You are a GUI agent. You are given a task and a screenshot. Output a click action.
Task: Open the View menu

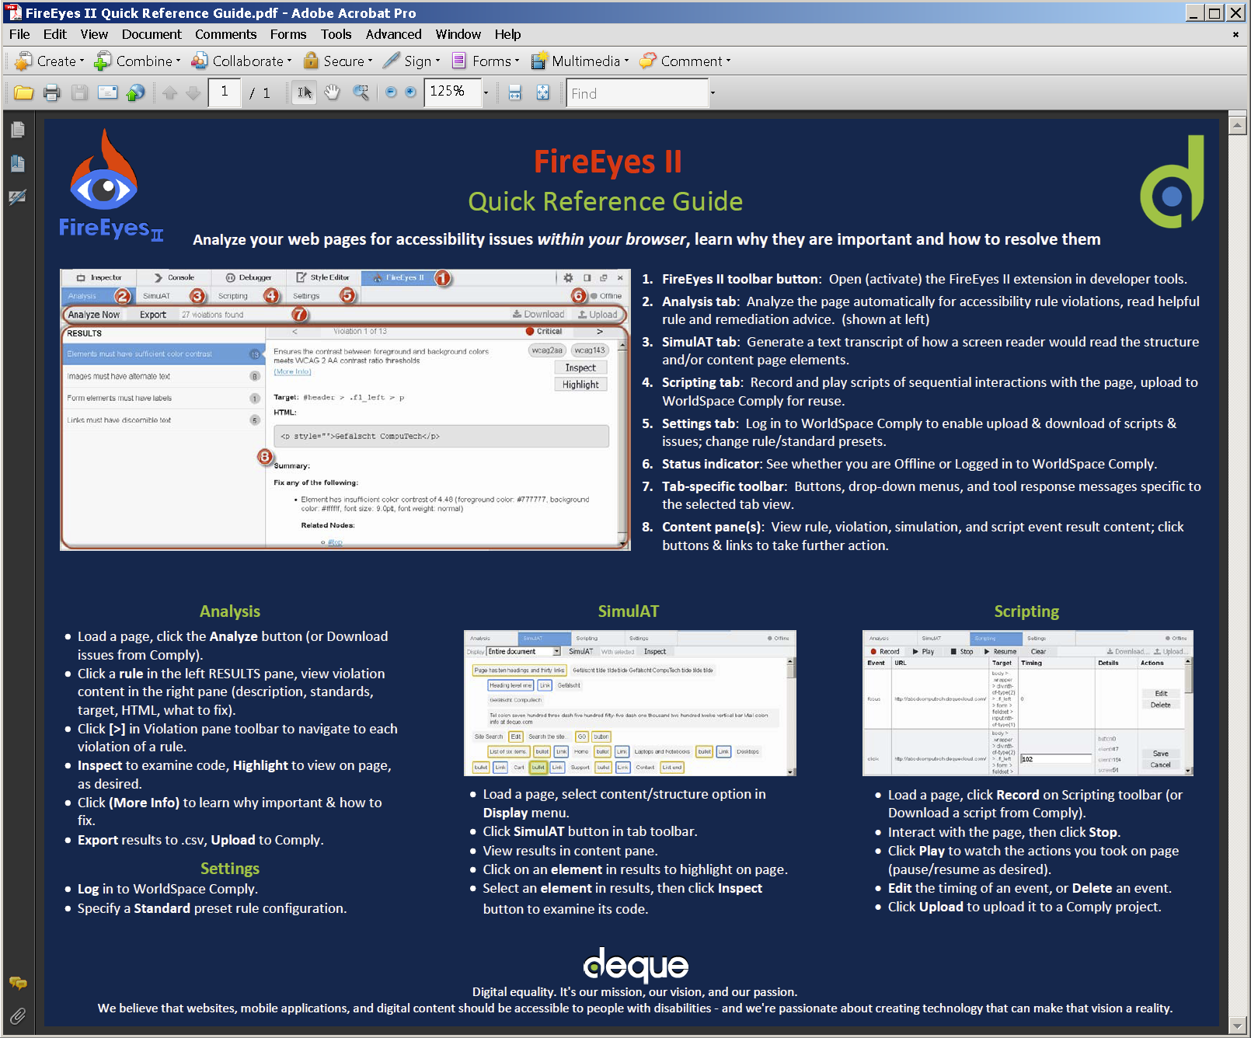tap(94, 34)
